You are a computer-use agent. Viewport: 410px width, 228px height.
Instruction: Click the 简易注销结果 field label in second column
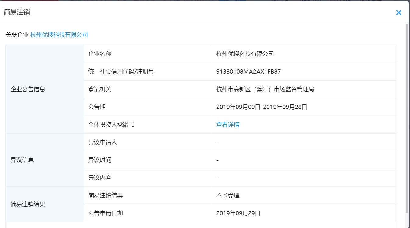(x=105, y=196)
